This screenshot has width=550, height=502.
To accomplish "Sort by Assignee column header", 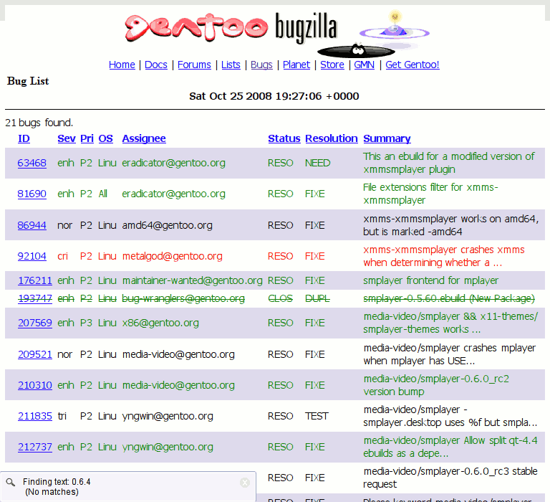I will point(144,138).
